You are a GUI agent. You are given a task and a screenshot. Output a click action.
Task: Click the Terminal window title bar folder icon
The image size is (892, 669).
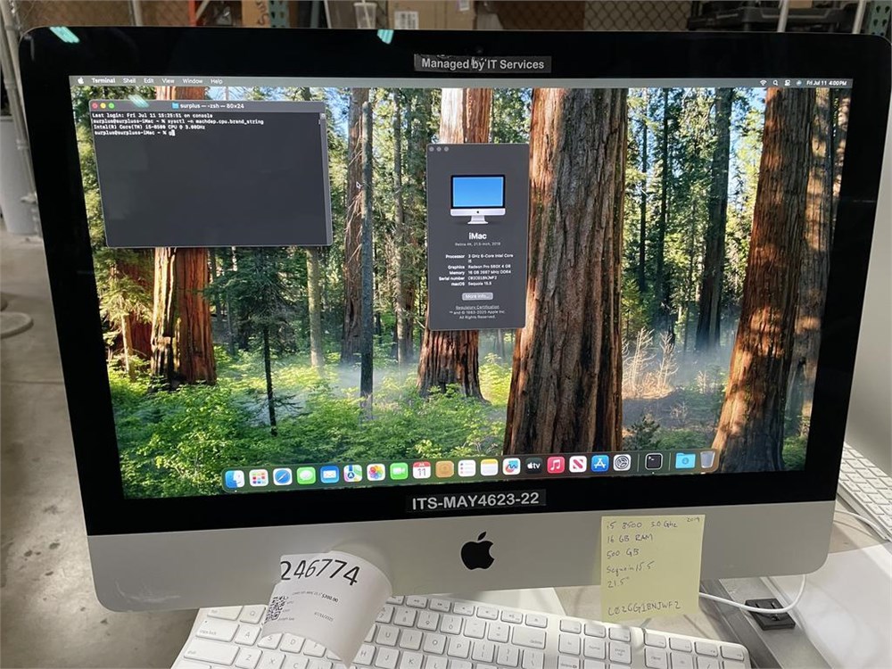point(176,106)
